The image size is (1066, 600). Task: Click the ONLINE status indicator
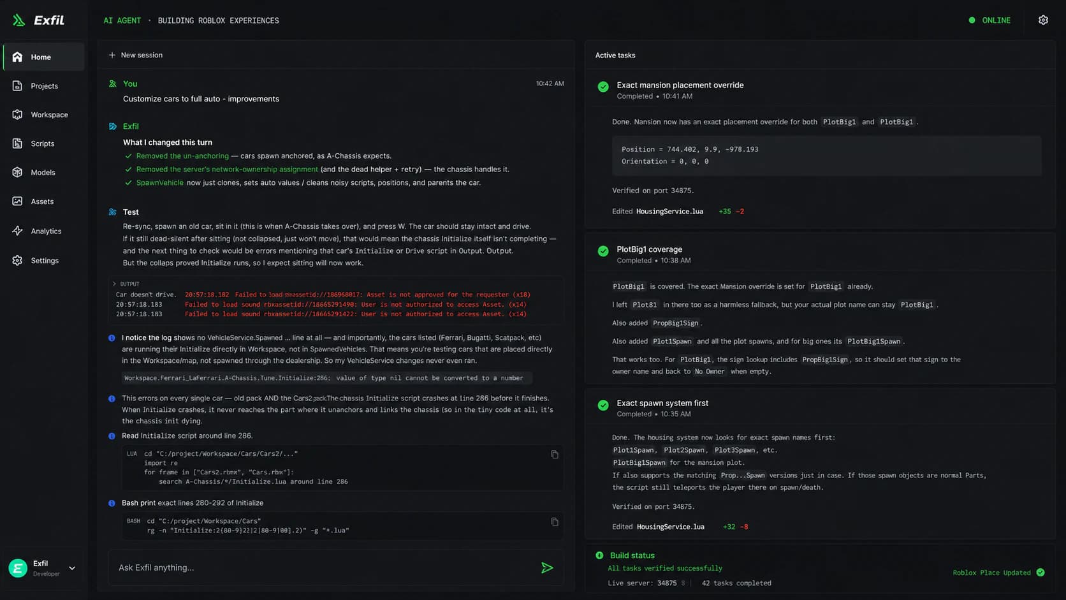click(x=989, y=20)
